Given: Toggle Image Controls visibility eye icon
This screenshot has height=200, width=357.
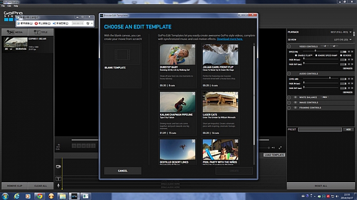Looking at the screenshot, I should (x=296, y=103).
